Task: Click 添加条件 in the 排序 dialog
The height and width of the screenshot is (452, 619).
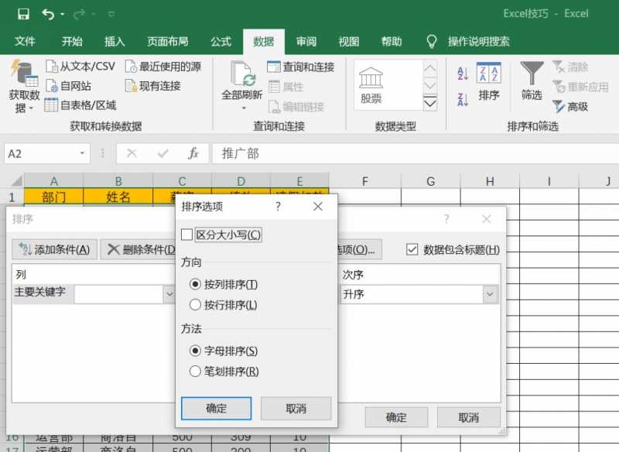Action: pos(54,249)
